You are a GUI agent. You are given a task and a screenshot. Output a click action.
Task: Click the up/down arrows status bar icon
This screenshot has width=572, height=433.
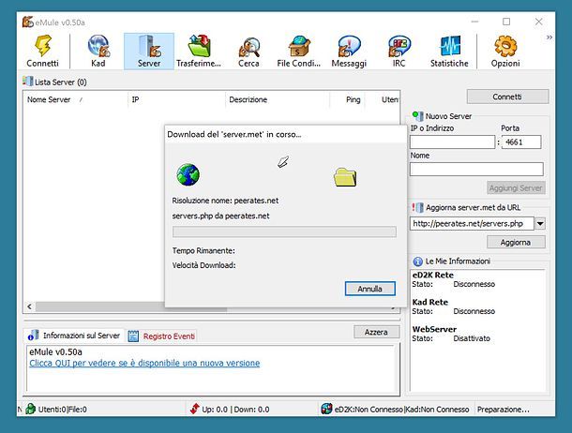(x=195, y=409)
